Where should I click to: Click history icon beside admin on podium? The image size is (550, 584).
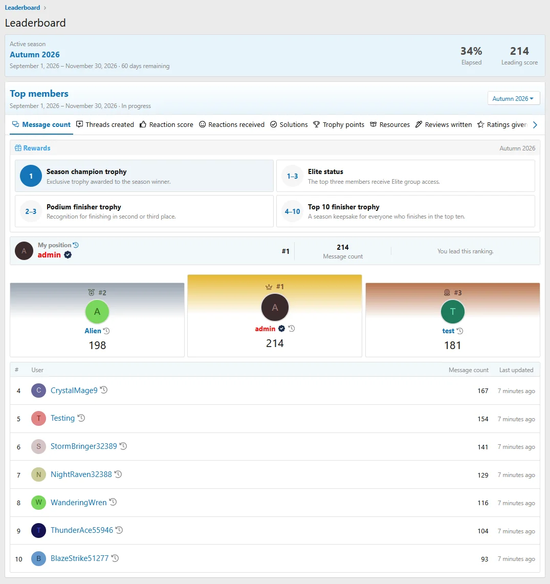click(x=292, y=329)
